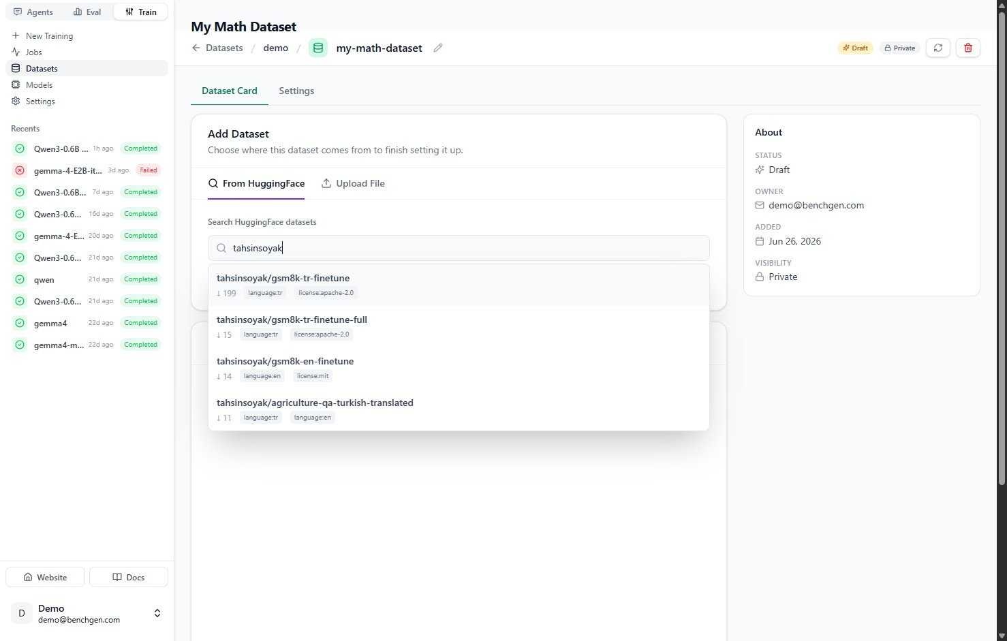Click the completed check icon for qwen job
Viewport: 1007px width, 641px height.
20,279
